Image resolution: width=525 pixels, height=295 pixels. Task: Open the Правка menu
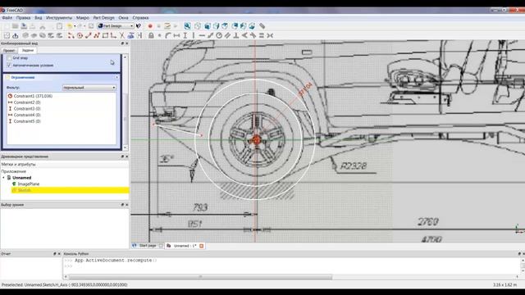pos(23,18)
